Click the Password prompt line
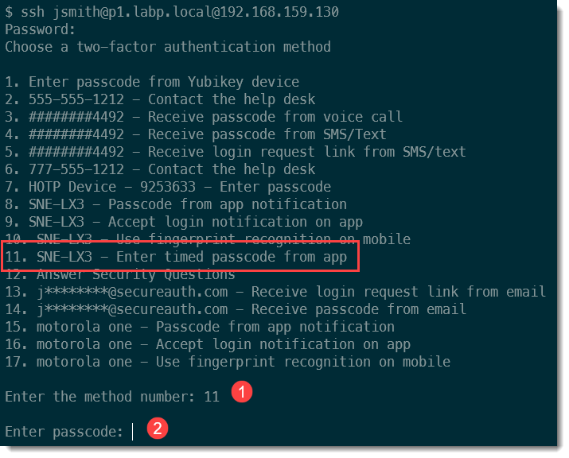The image size is (569, 458). pos(41,29)
